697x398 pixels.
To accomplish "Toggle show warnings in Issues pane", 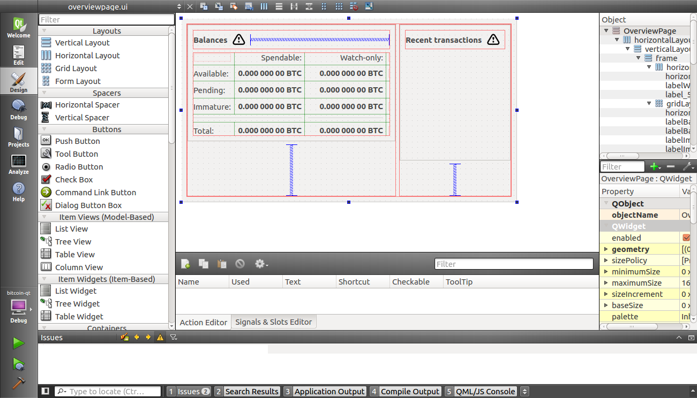I will click(160, 337).
